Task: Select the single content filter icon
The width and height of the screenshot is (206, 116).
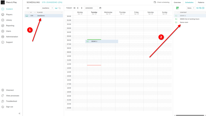Action: (x=197, y=8)
